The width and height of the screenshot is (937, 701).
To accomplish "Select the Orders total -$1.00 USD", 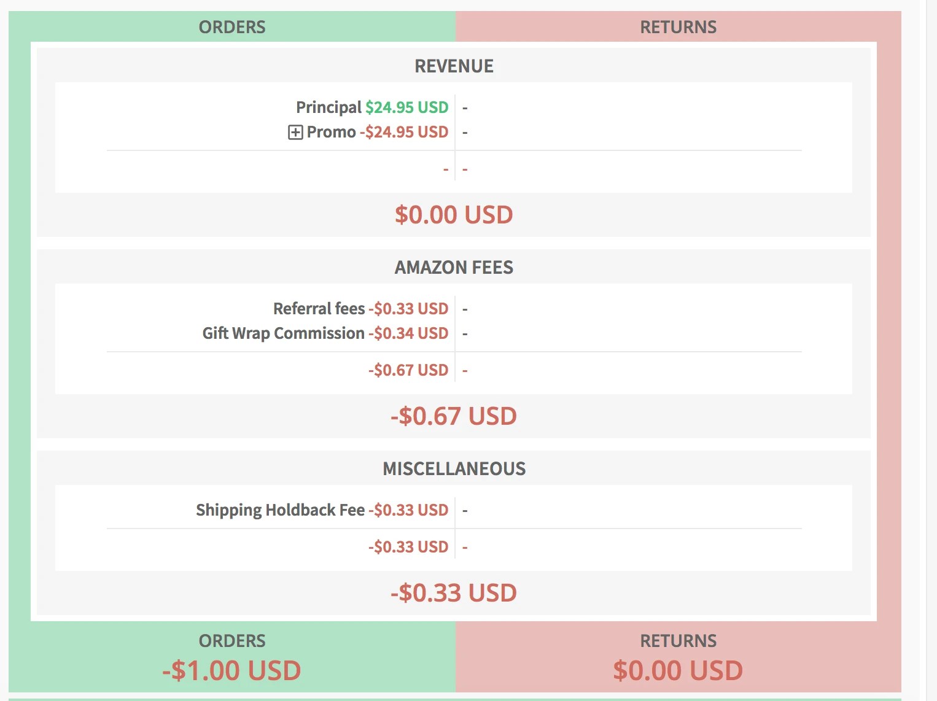I will click(x=231, y=670).
